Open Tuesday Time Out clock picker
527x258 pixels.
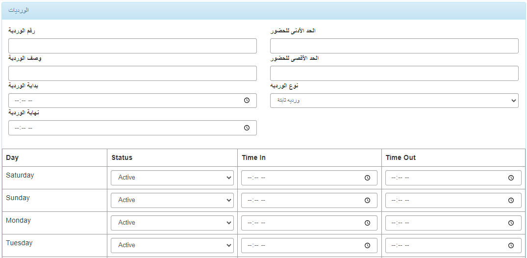511,245
